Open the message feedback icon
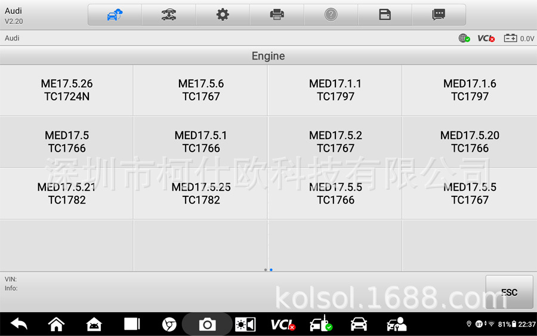 439,15
